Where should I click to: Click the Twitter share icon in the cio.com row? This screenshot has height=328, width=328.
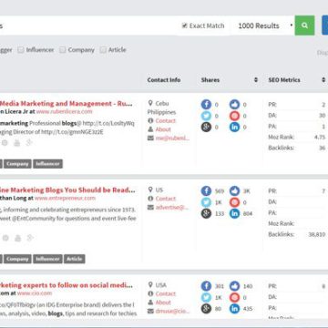[x=206, y=298]
